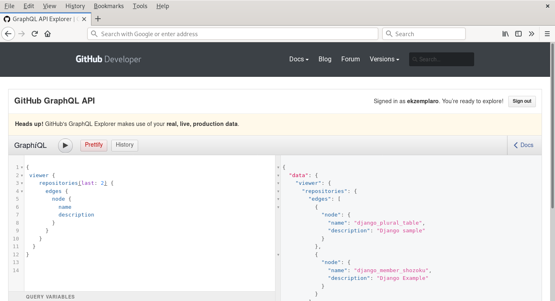555x301 pixels.
Task: Show more toolbar tools overflow chevrons
Action: pos(531,34)
